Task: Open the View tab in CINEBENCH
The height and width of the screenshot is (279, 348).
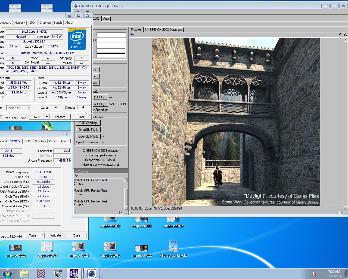Action: click(x=106, y=19)
